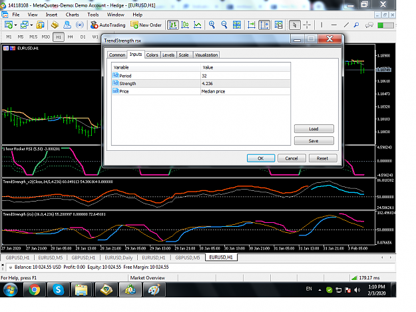
Task: Open the Tools menu
Action: pos(93,15)
